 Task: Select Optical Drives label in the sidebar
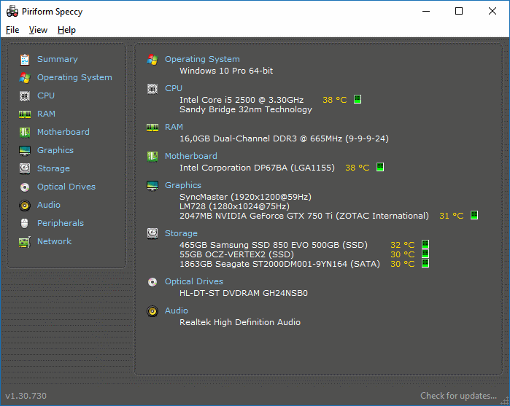66,187
